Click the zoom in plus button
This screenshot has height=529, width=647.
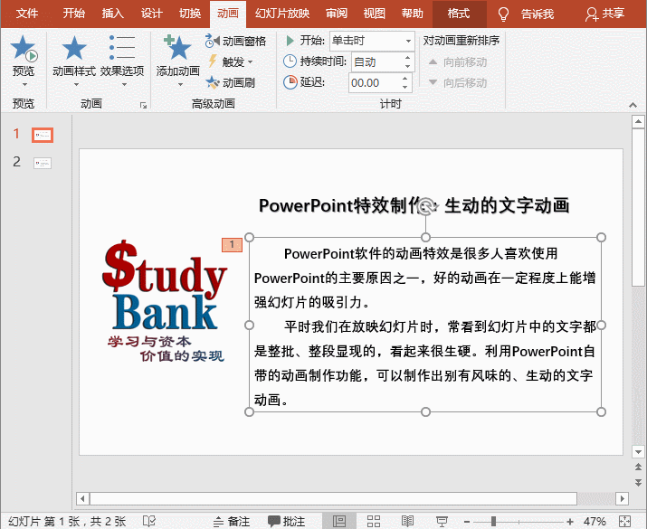click(570, 522)
